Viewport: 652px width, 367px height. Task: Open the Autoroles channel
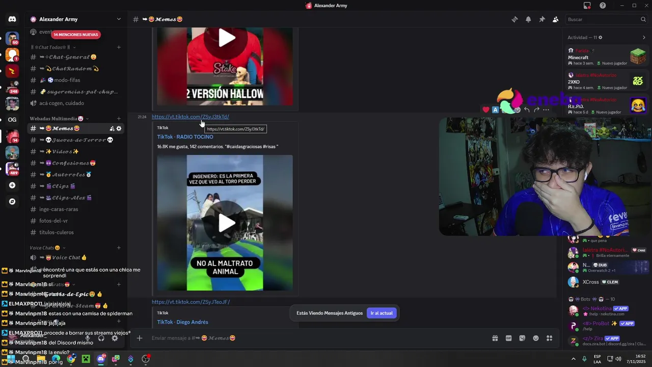pos(76,175)
